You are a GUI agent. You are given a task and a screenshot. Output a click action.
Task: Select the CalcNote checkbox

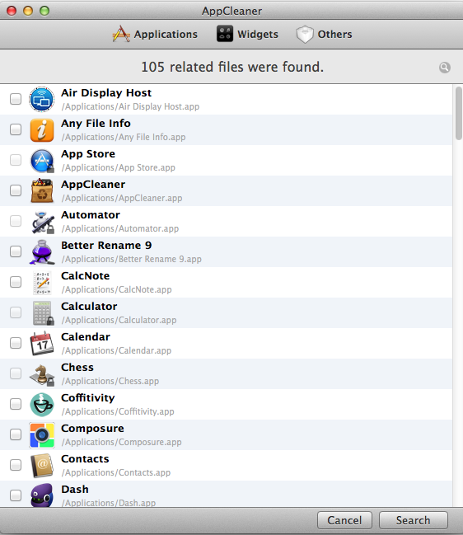16,282
